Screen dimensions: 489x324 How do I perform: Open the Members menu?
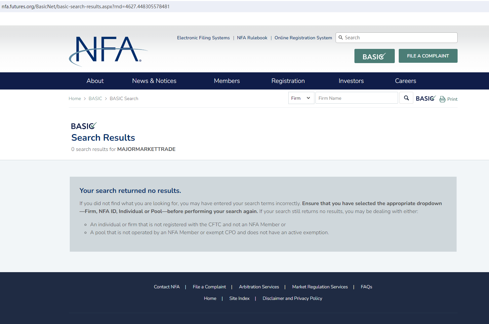(227, 81)
